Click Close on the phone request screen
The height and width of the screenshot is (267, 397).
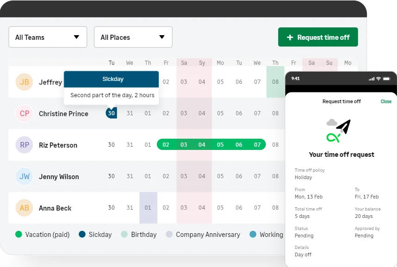tap(386, 101)
